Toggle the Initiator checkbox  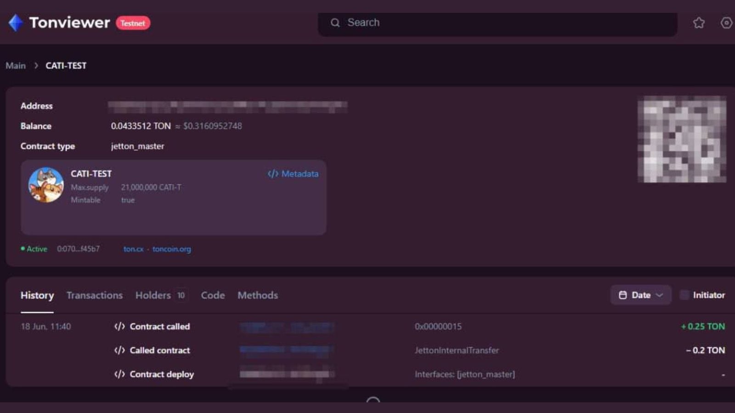[684, 295]
